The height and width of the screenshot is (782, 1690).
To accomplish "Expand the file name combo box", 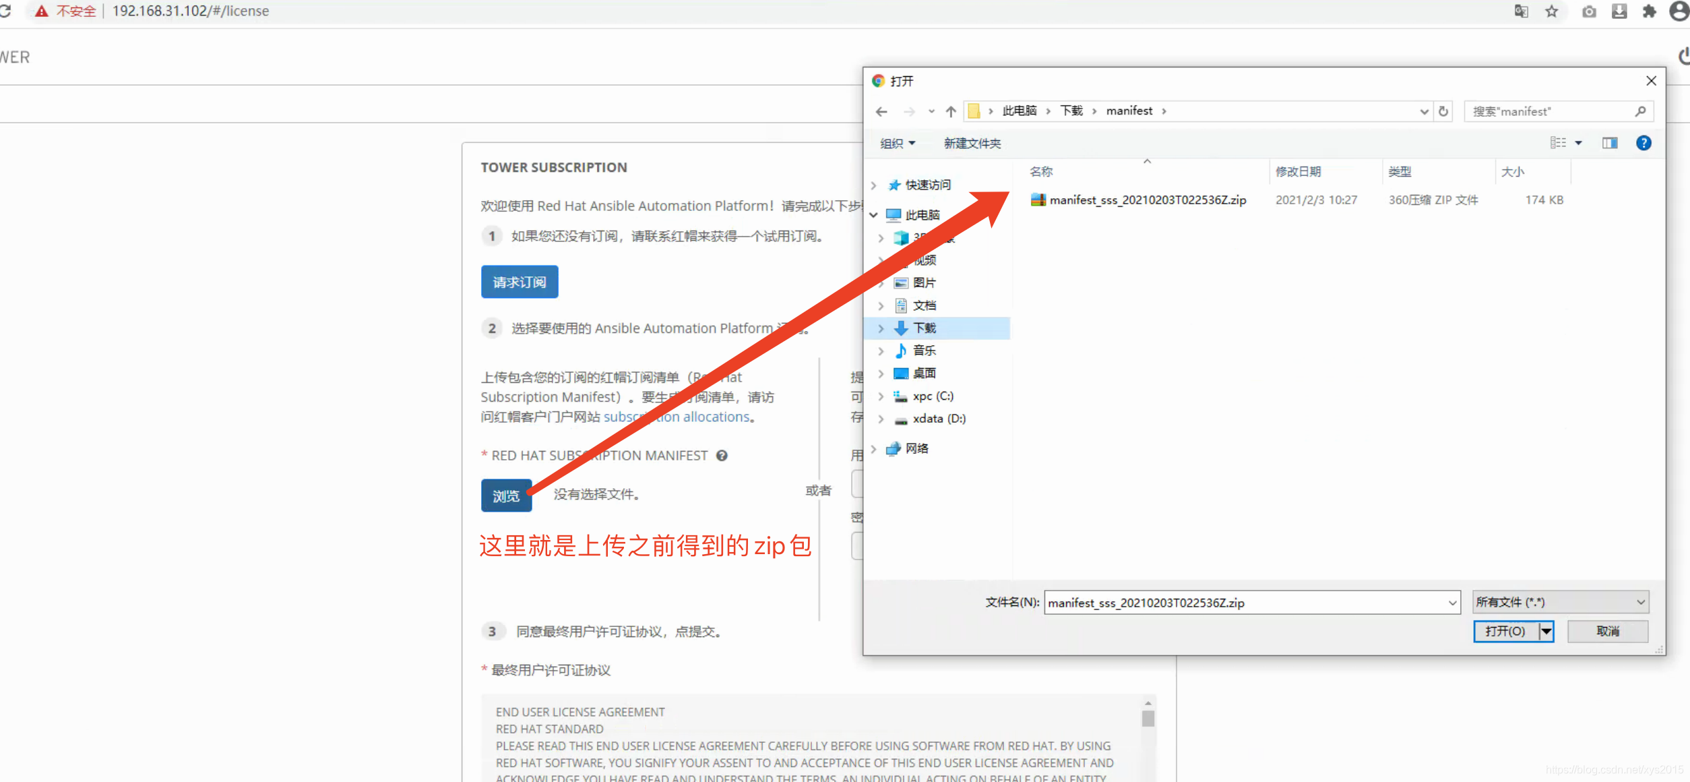I will pyautogui.click(x=1452, y=603).
